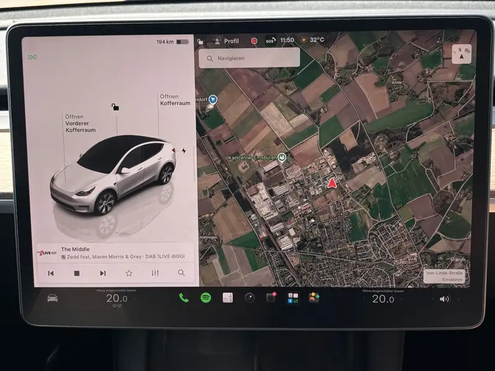Toggle the car door lock icon above the car
This screenshot has height=371, width=495.
(x=115, y=107)
